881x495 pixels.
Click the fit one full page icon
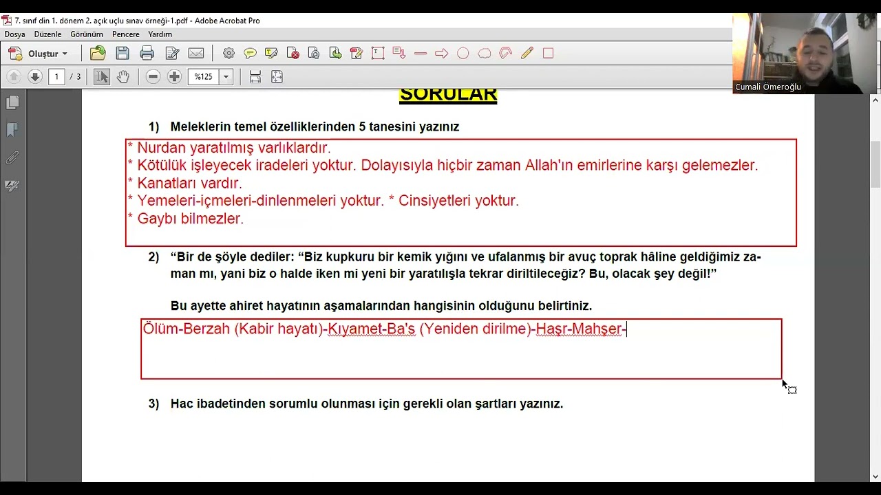pos(277,76)
